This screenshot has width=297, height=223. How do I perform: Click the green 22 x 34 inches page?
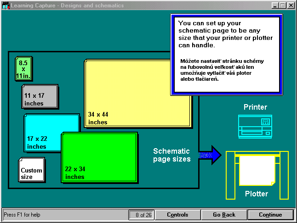(x=99, y=157)
